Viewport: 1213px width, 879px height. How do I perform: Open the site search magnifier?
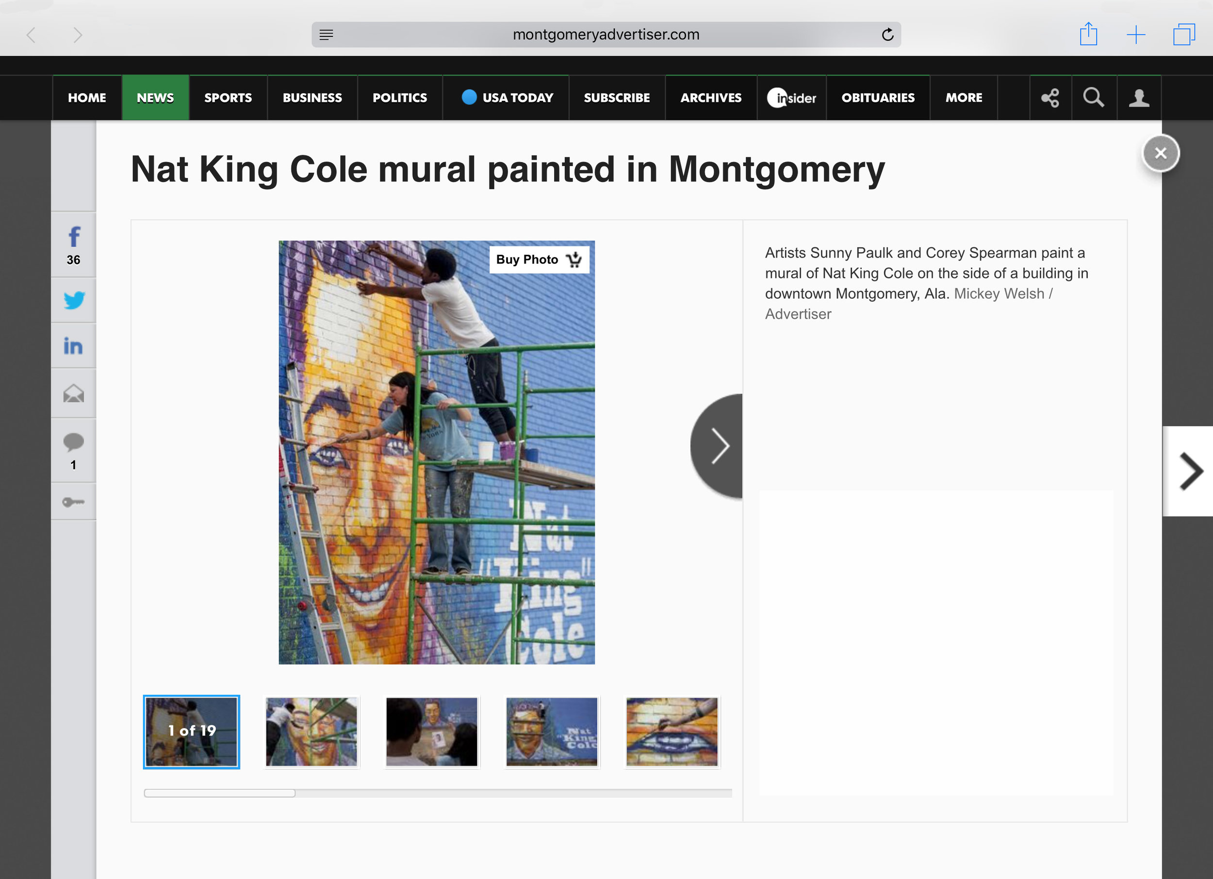pyautogui.click(x=1094, y=98)
